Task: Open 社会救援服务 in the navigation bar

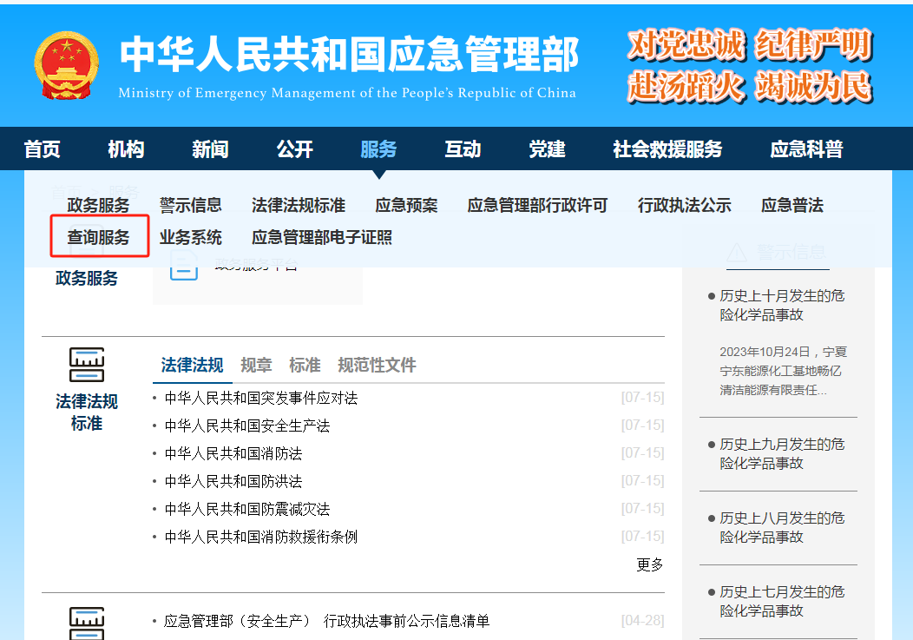Action: click(667, 149)
